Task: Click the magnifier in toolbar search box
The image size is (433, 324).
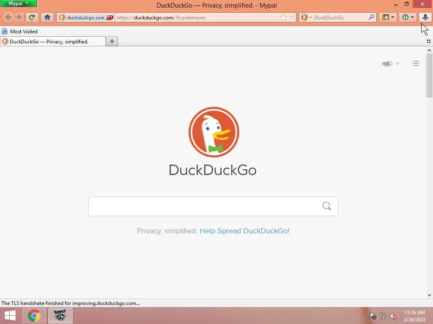Action: [371, 17]
